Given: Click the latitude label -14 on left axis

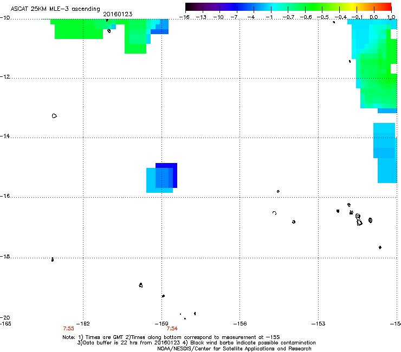Looking at the screenshot, I should coord(5,136).
